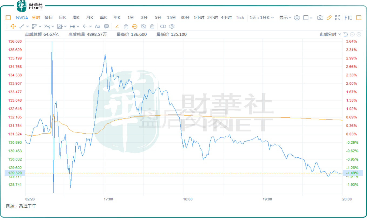Click the overlapping circles compare icon
Image resolution: width=367 pixels, height=223 pixels.
point(163,26)
